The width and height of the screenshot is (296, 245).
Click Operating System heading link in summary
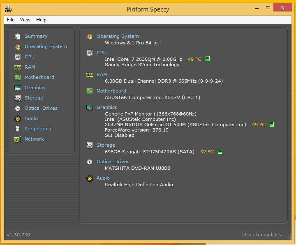(x=118, y=36)
